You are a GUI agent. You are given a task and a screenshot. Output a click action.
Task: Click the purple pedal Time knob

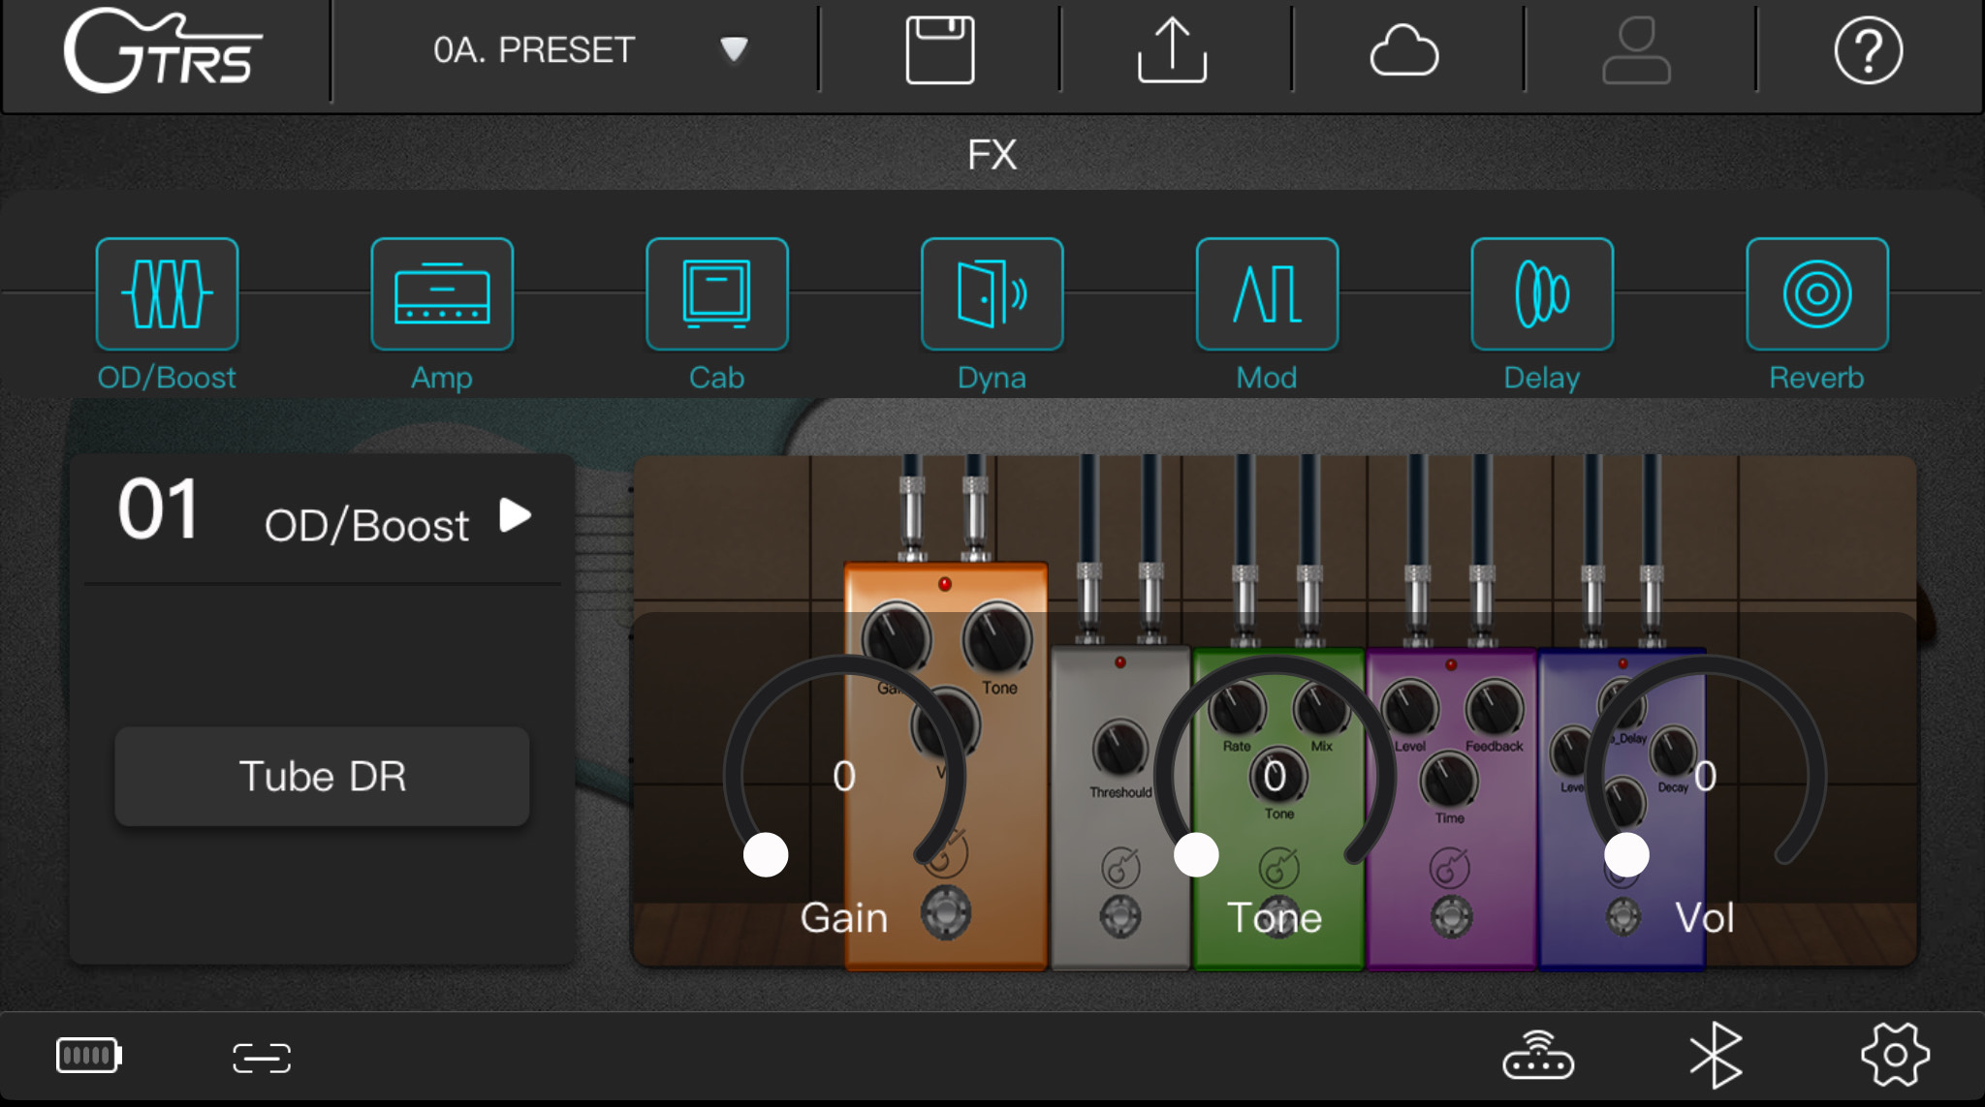pos(1449,780)
